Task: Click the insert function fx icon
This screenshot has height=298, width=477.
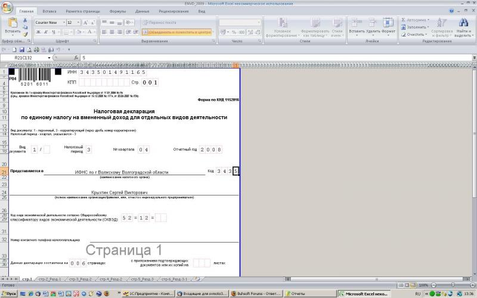Action: coord(76,58)
